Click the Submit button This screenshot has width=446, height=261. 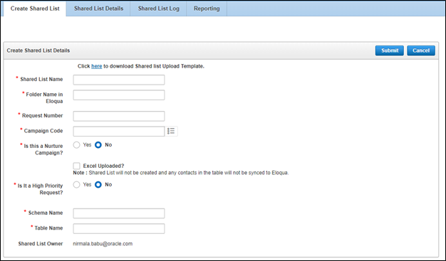390,50
